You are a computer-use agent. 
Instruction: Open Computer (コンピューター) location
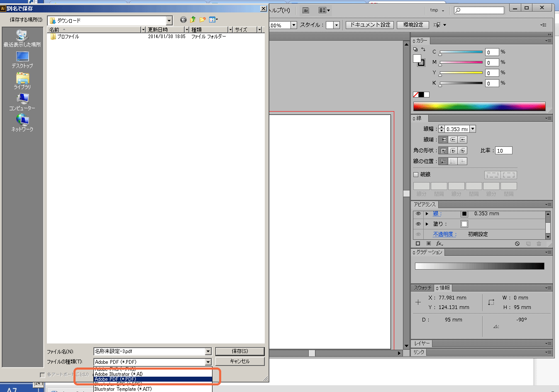click(x=22, y=102)
